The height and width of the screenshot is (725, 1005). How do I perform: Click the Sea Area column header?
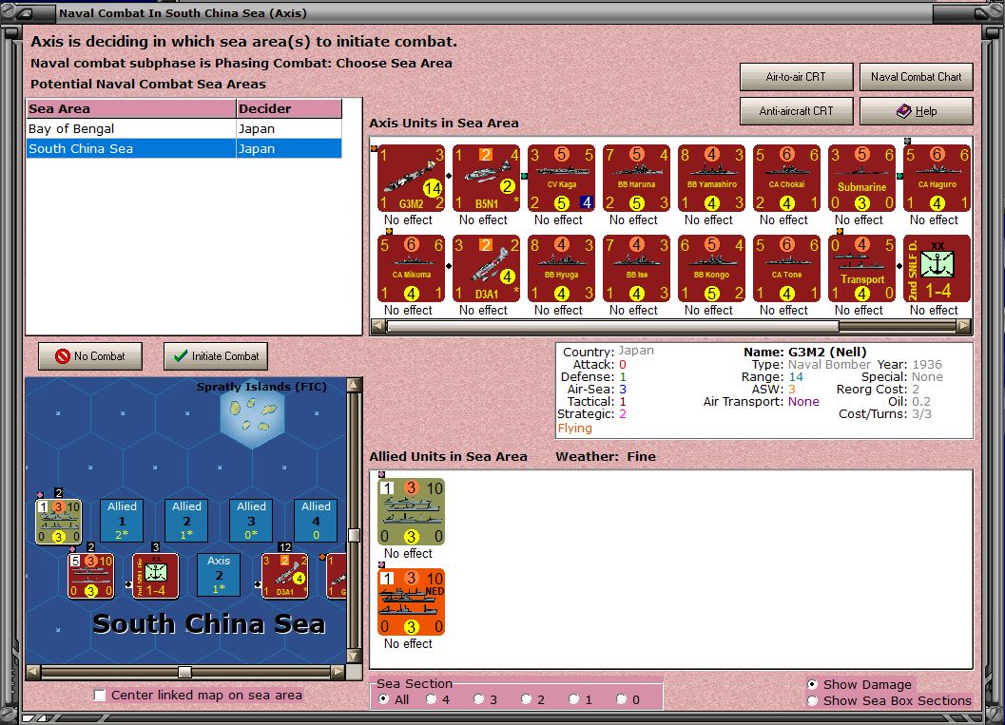pos(131,109)
